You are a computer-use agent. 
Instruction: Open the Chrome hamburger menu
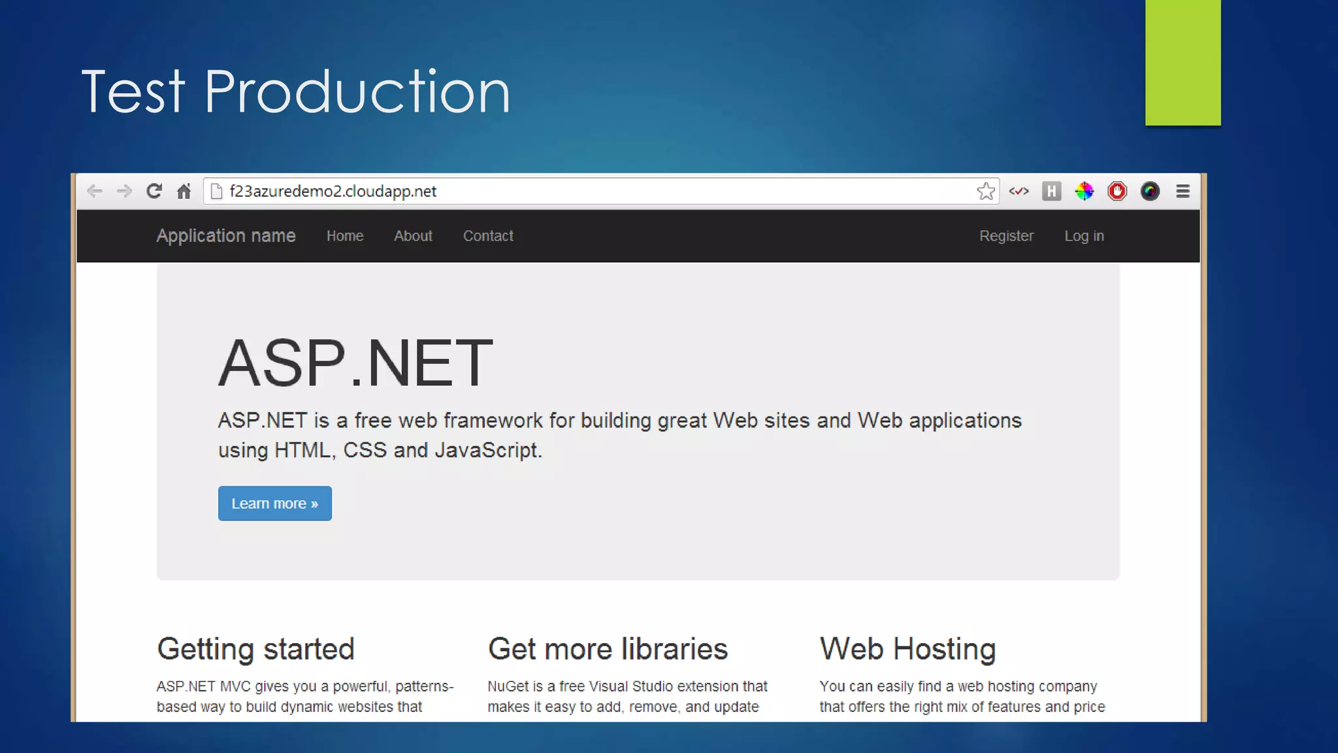tap(1183, 191)
